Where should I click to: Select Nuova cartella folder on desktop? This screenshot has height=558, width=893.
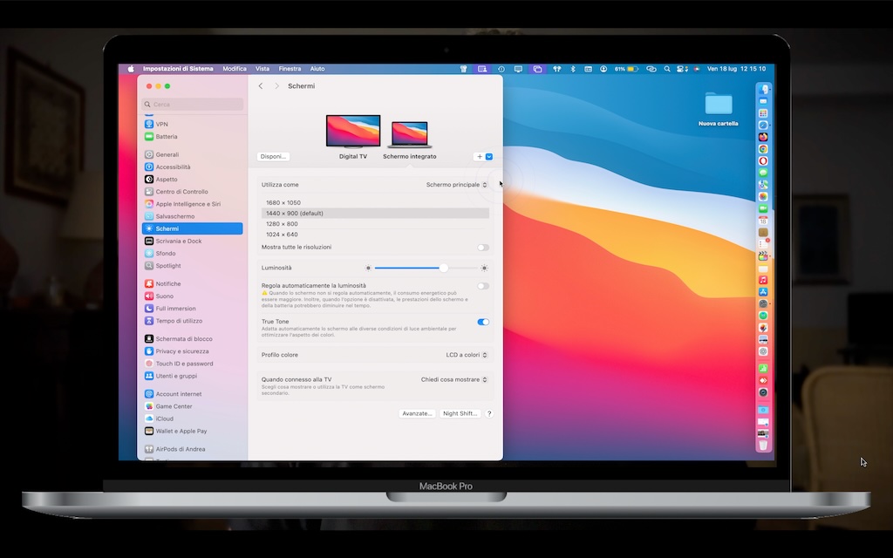pyautogui.click(x=719, y=109)
